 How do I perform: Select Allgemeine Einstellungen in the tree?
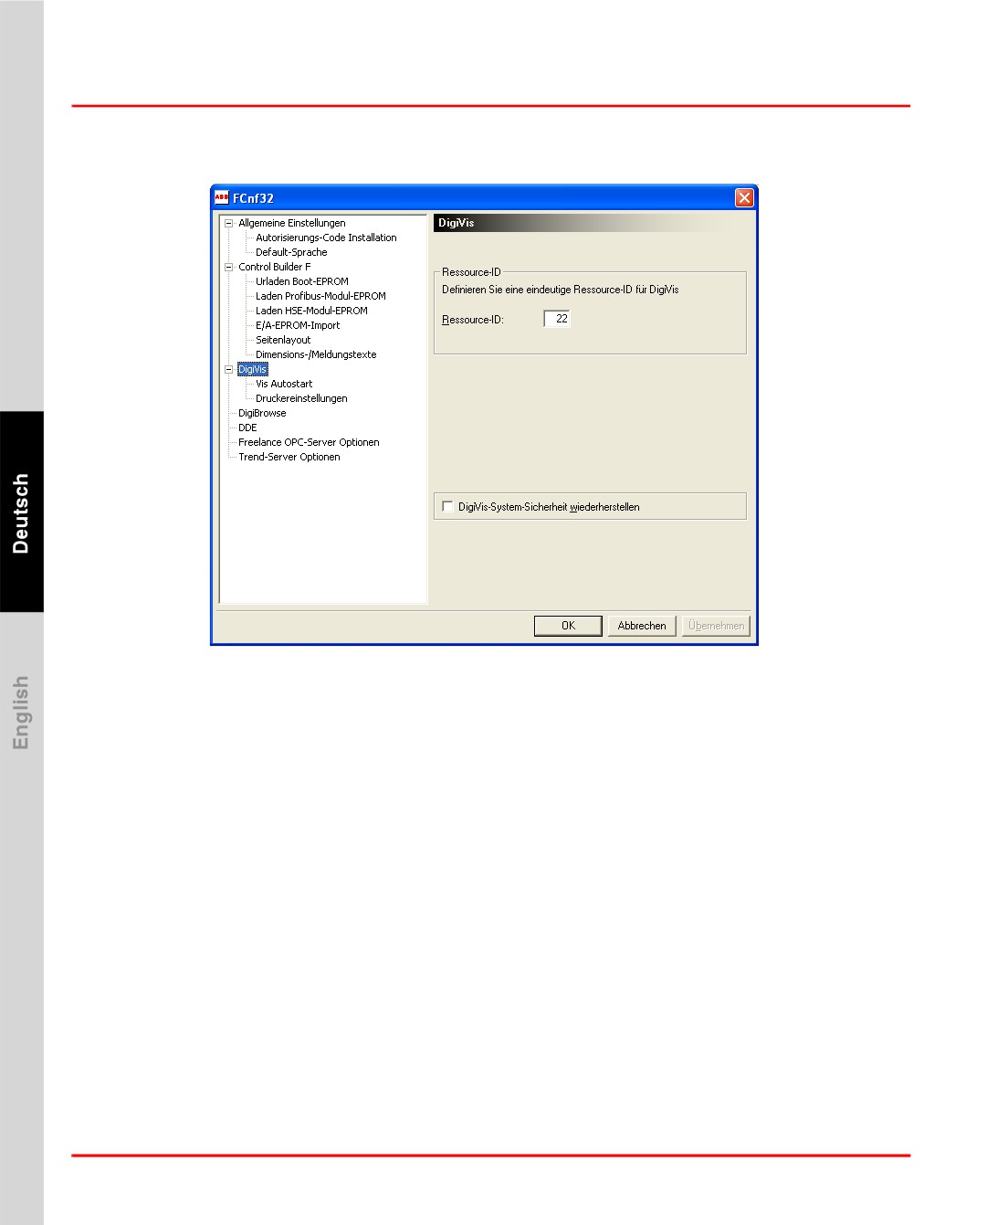coord(292,223)
